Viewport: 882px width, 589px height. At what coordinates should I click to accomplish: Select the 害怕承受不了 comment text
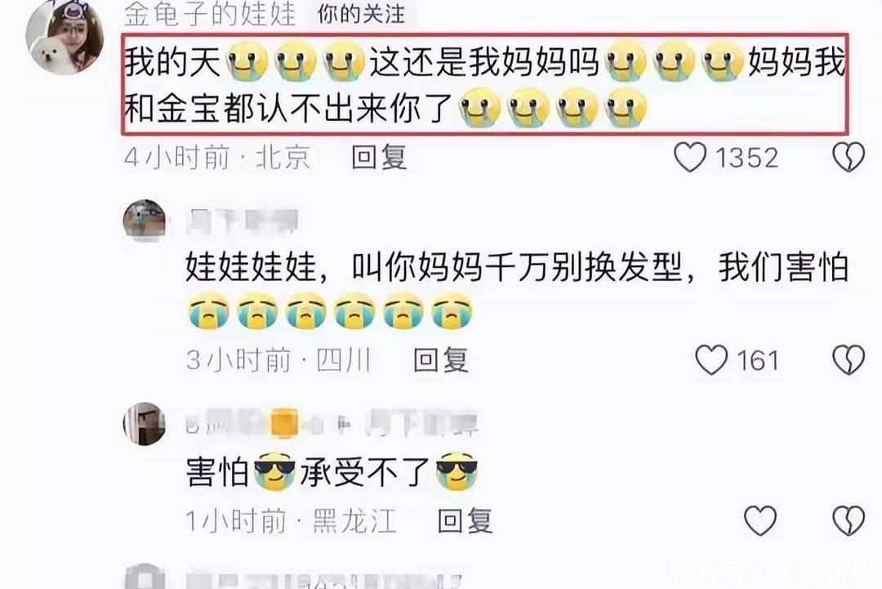[332, 471]
